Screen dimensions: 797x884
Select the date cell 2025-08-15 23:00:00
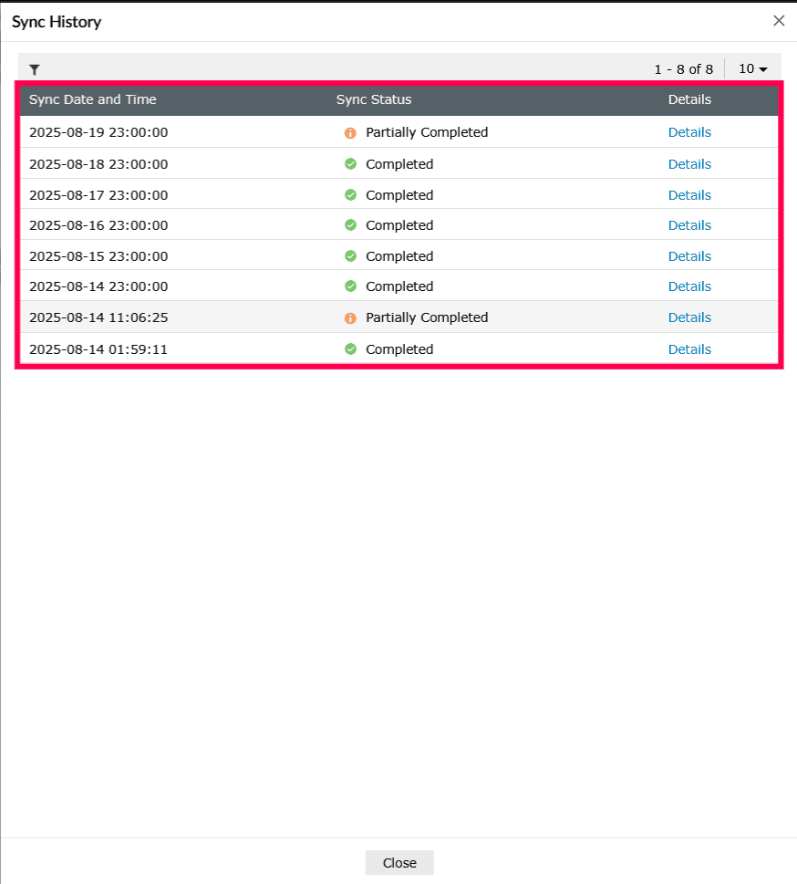coord(98,256)
